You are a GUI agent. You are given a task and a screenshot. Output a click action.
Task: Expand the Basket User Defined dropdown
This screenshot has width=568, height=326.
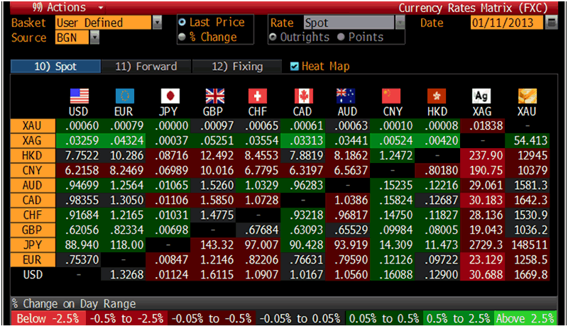click(x=157, y=23)
